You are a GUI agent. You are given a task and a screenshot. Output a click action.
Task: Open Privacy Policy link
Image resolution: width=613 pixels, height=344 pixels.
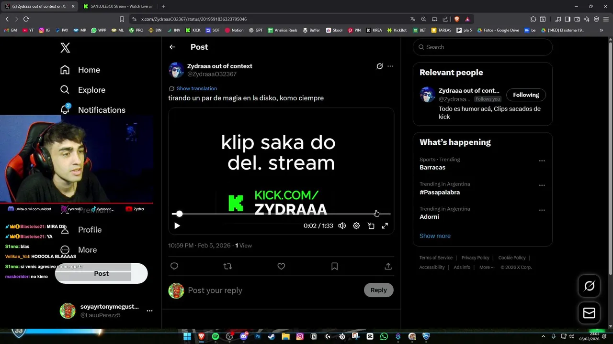pos(475,258)
